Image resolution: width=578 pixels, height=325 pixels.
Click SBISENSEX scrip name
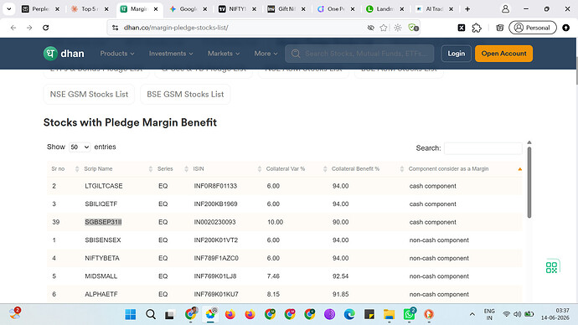pyautogui.click(x=103, y=240)
